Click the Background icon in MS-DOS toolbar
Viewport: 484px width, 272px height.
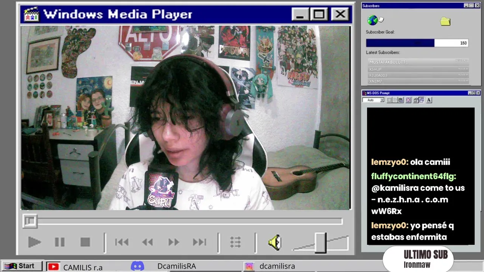point(422,100)
